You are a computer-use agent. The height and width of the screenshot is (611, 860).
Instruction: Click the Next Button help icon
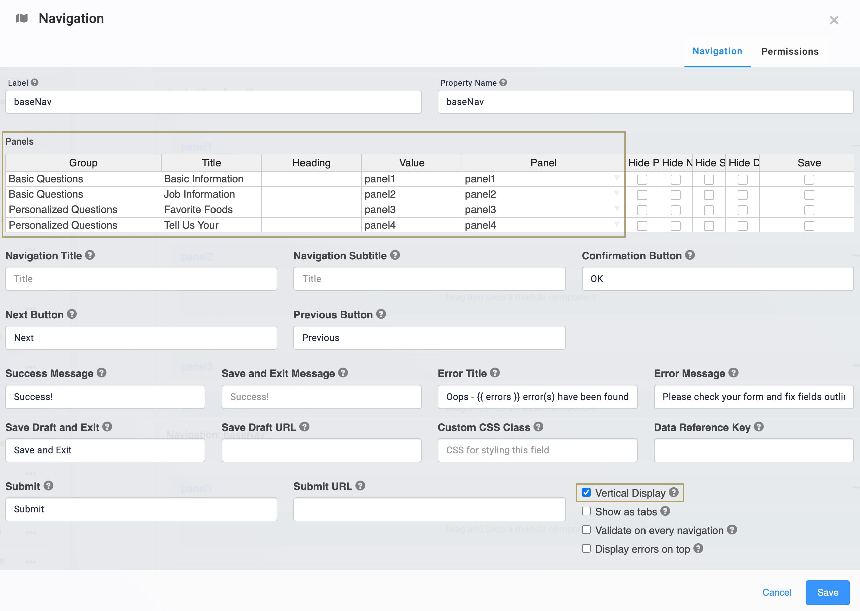(72, 314)
